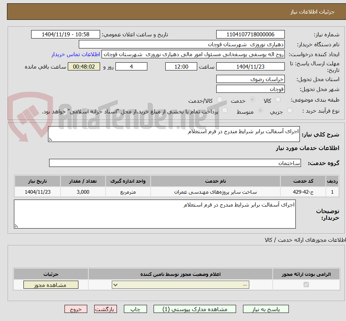Open اطلاعات تماس خریدار link
346x321 pixels.
click(x=76, y=54)
